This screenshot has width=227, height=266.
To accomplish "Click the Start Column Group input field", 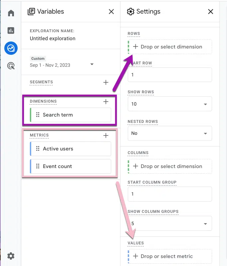I will pyautogui.click(x=170, y=194).
